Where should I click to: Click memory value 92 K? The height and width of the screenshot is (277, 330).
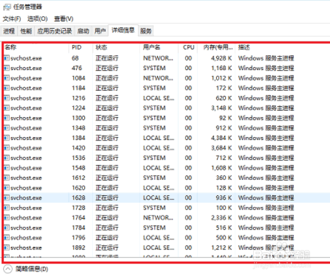226,118
